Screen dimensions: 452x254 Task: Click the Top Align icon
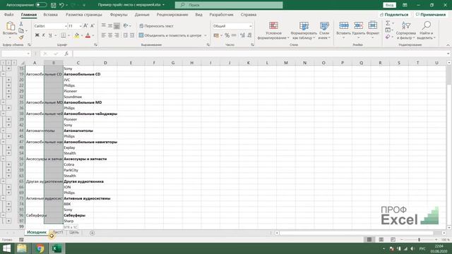104,26
